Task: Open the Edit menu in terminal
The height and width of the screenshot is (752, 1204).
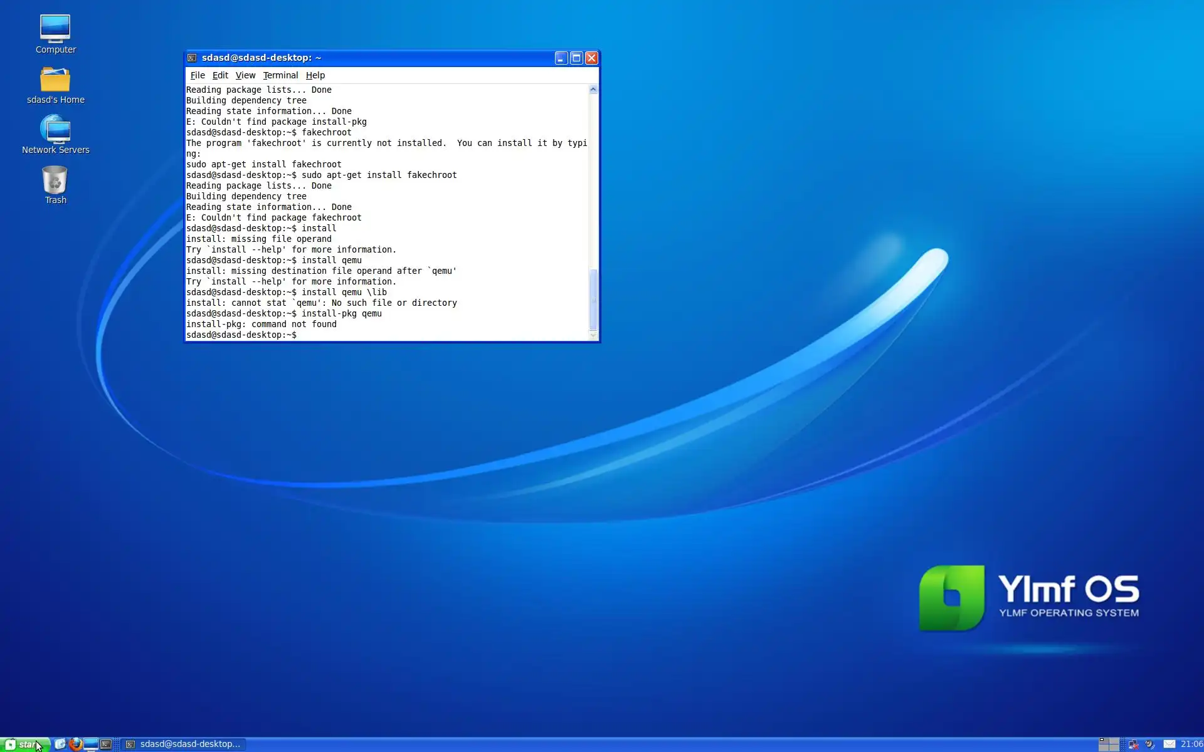Action: pyautogui.click(x=220, y=75)
